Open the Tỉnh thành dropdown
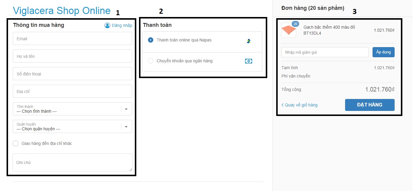Screen dimensions: 414x192 [67, 109]
